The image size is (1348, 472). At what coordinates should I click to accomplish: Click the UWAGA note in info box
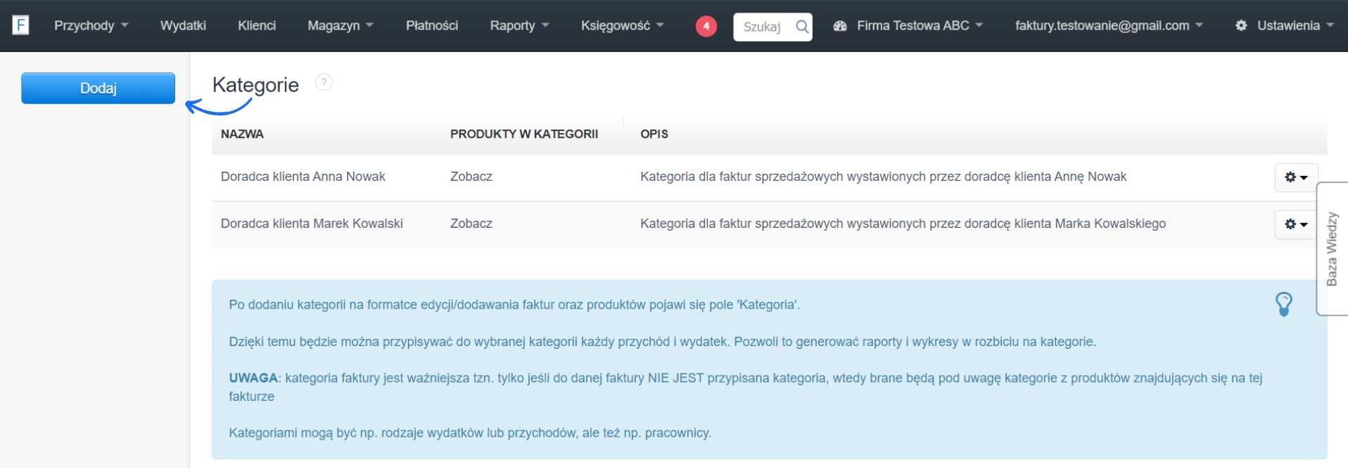[x=746, y=387]
